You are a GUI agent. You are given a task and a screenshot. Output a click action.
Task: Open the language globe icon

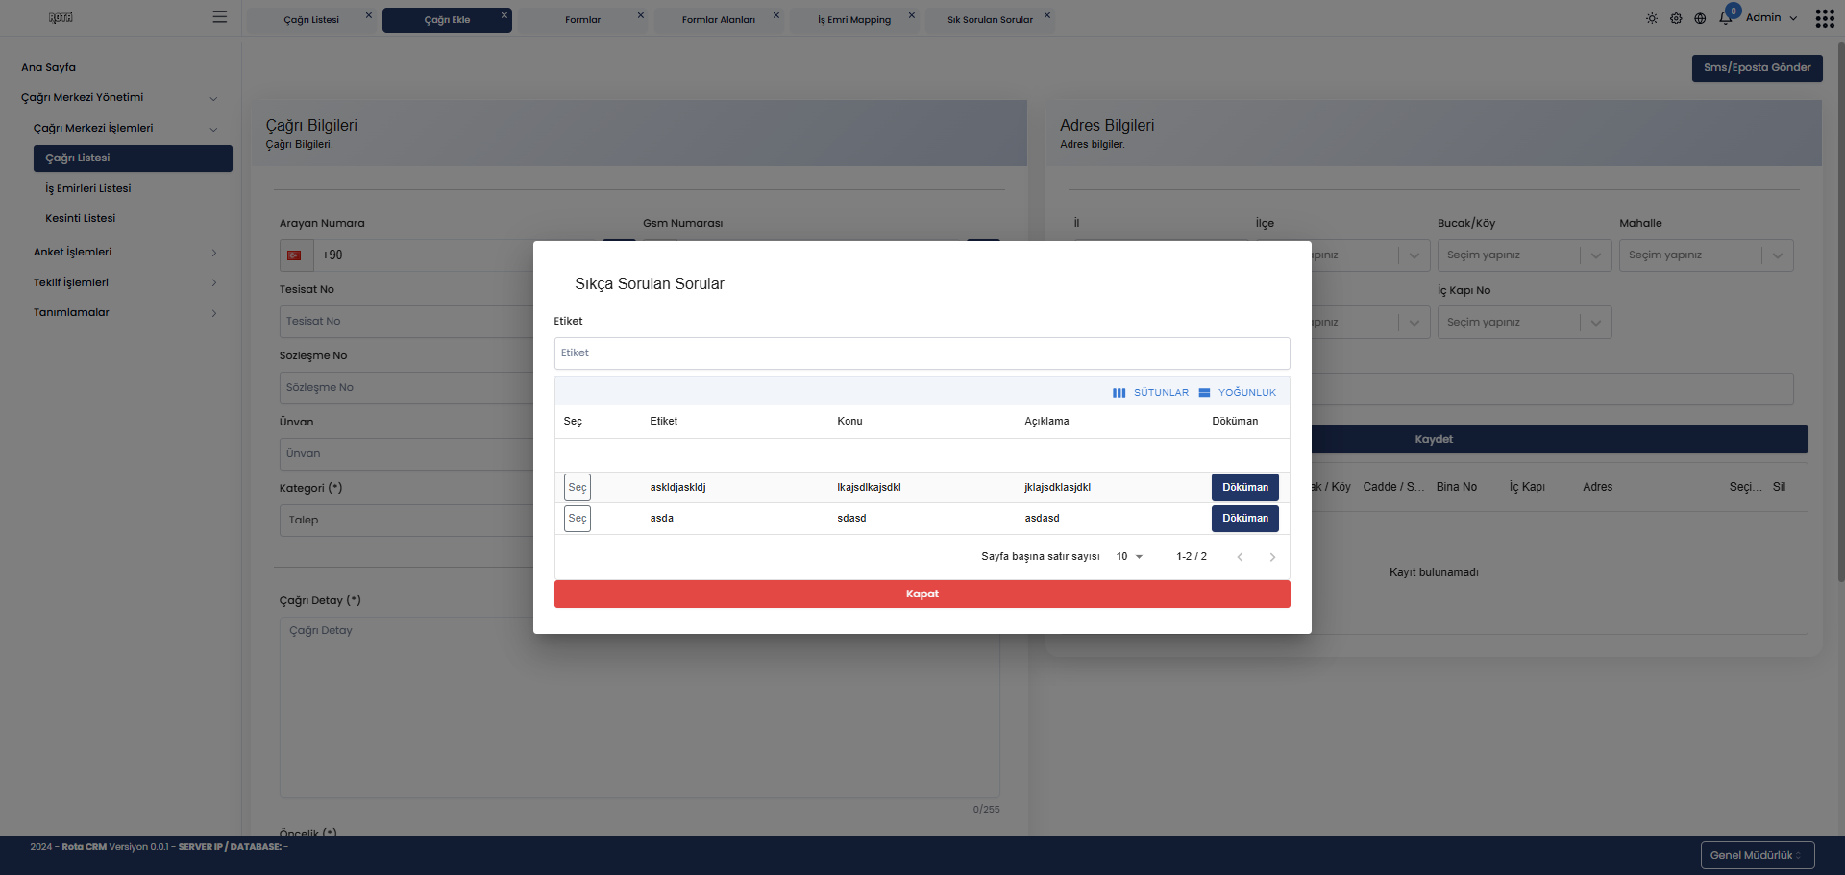(1700, 18)
